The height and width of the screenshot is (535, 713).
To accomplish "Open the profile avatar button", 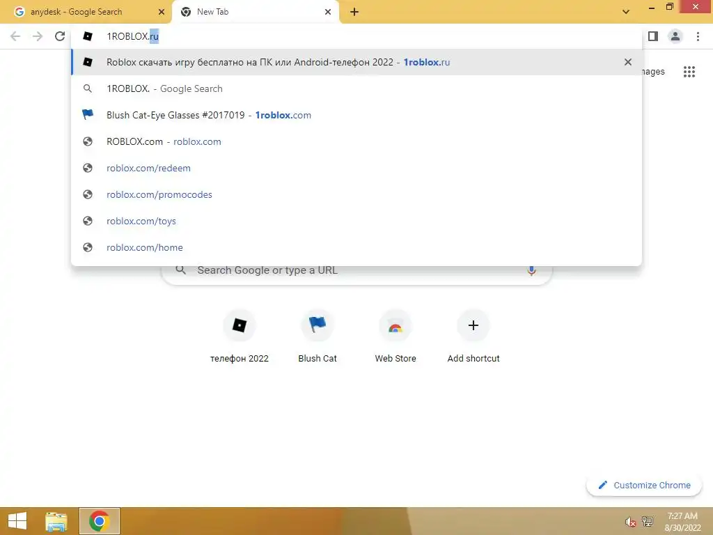I will click(675, 36).
